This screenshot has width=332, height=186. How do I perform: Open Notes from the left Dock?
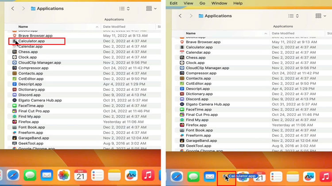[114, 175]
